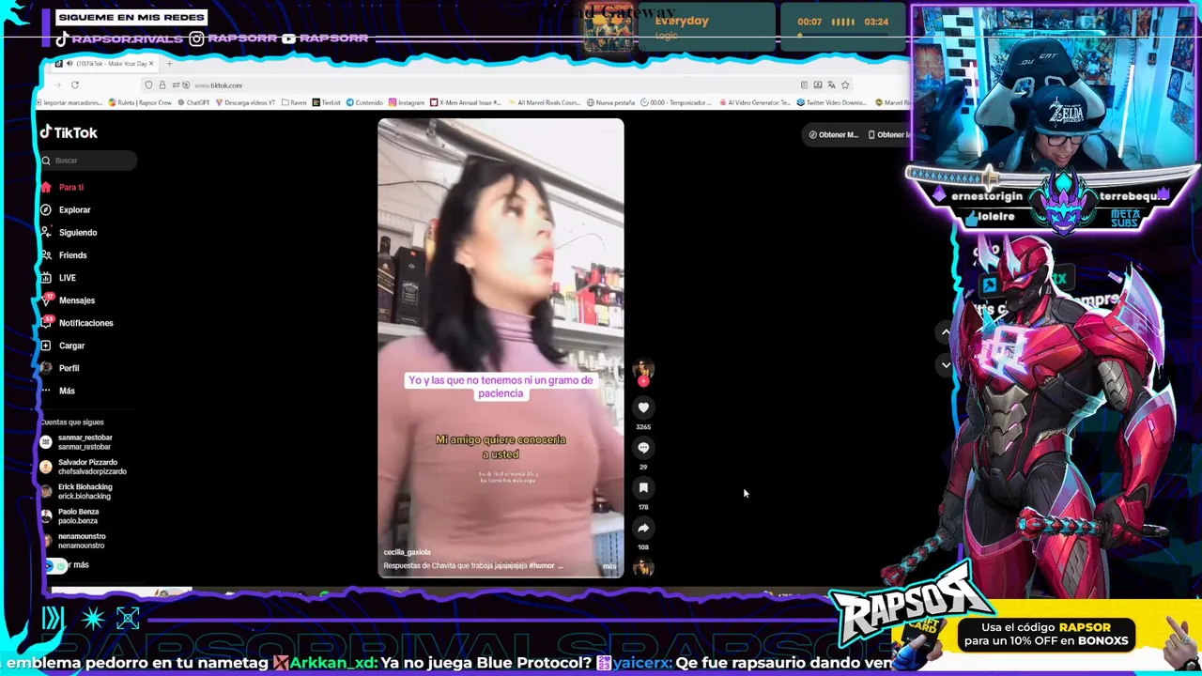Screen dimensions: 1202x676
Task: Open ChatGPT bookmark
Action: pyautogui.click(x=193, y=102)
